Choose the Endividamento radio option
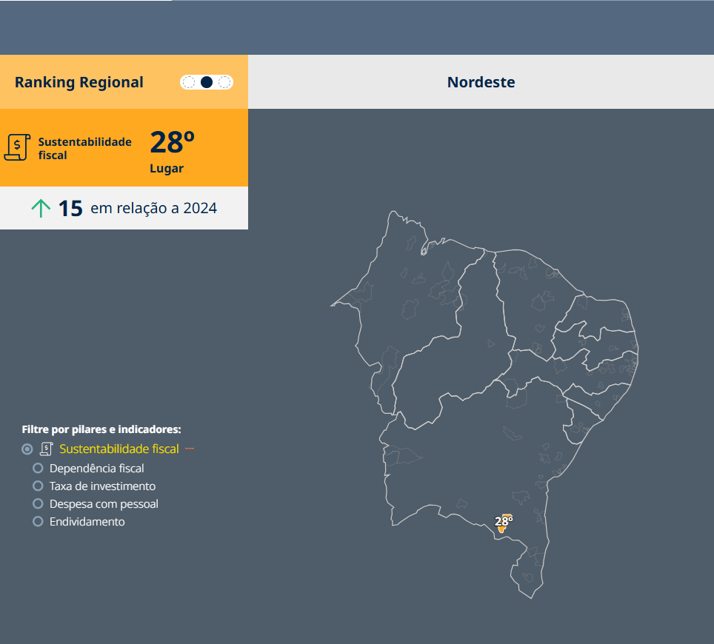The height and width of the screenshot is (644, 714). point(38,522)
